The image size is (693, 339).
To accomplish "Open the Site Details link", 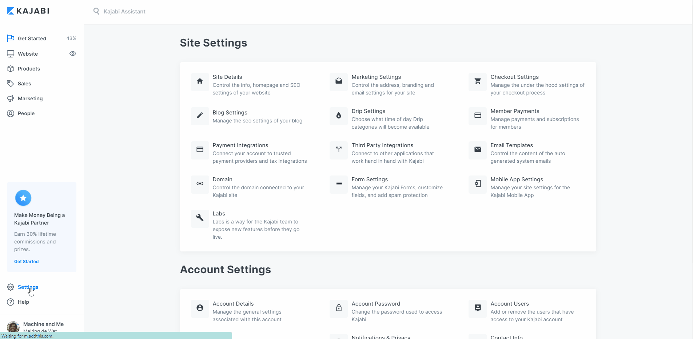I will coord(227,77).
